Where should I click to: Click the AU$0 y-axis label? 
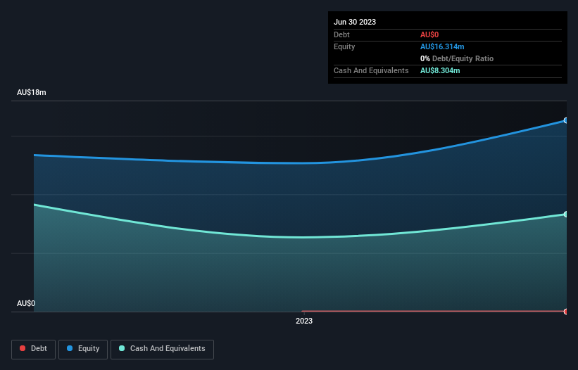26,303
